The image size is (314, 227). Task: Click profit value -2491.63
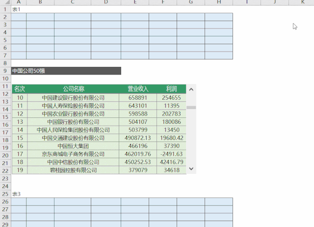coord(171,154)
